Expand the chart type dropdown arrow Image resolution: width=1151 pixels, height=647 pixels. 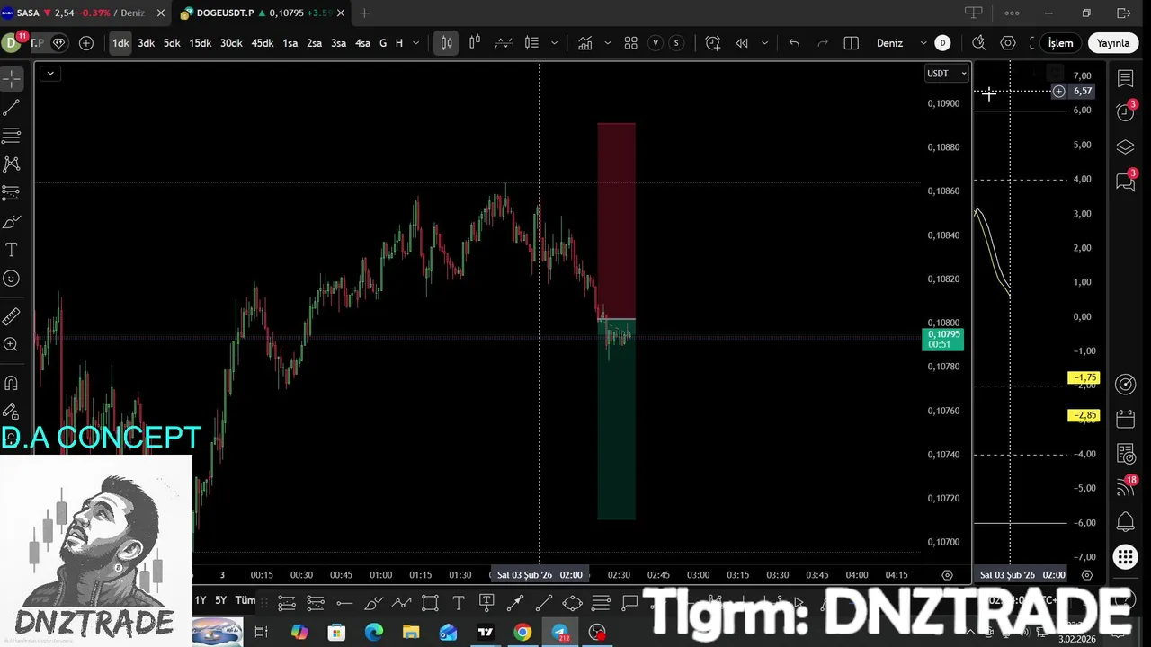pos(554,43)
